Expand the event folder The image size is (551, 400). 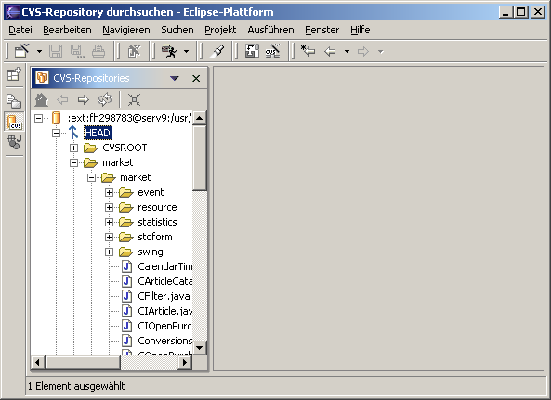[109, 192]
